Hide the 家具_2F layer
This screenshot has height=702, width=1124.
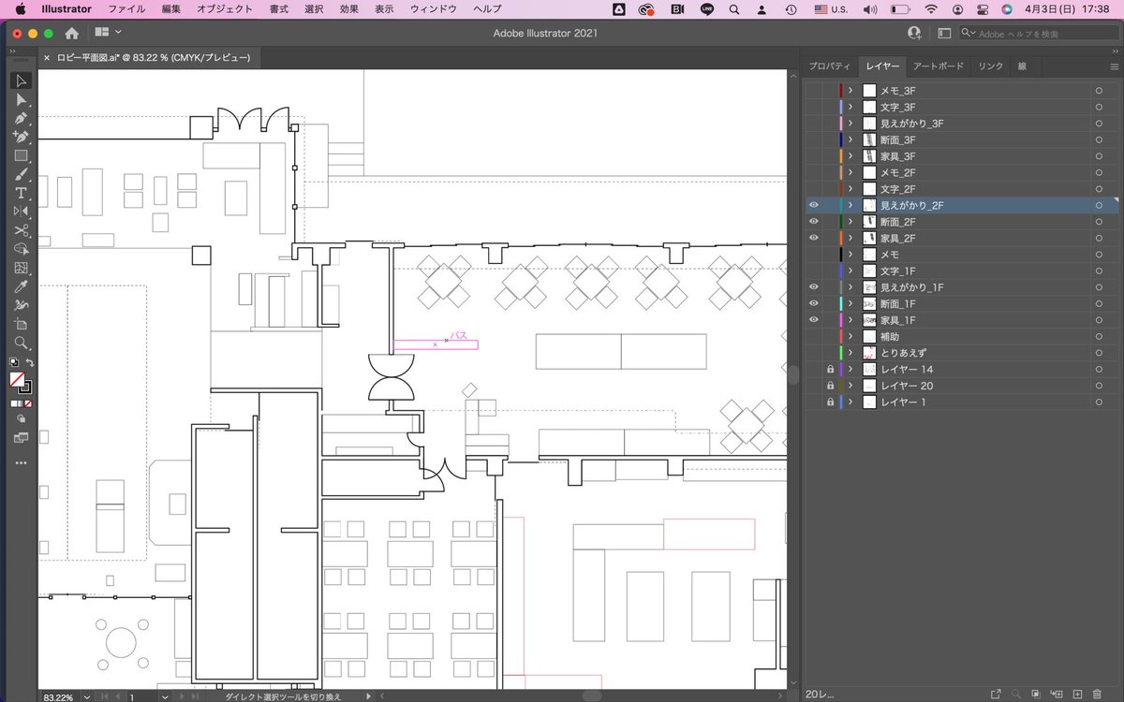(x=813, y=238)
